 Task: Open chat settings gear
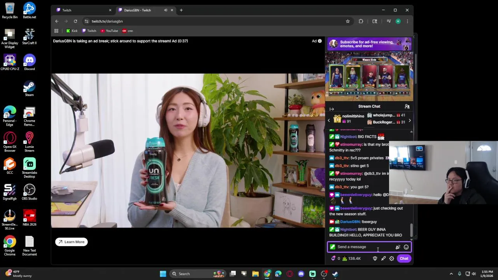(x=392, y=259)
